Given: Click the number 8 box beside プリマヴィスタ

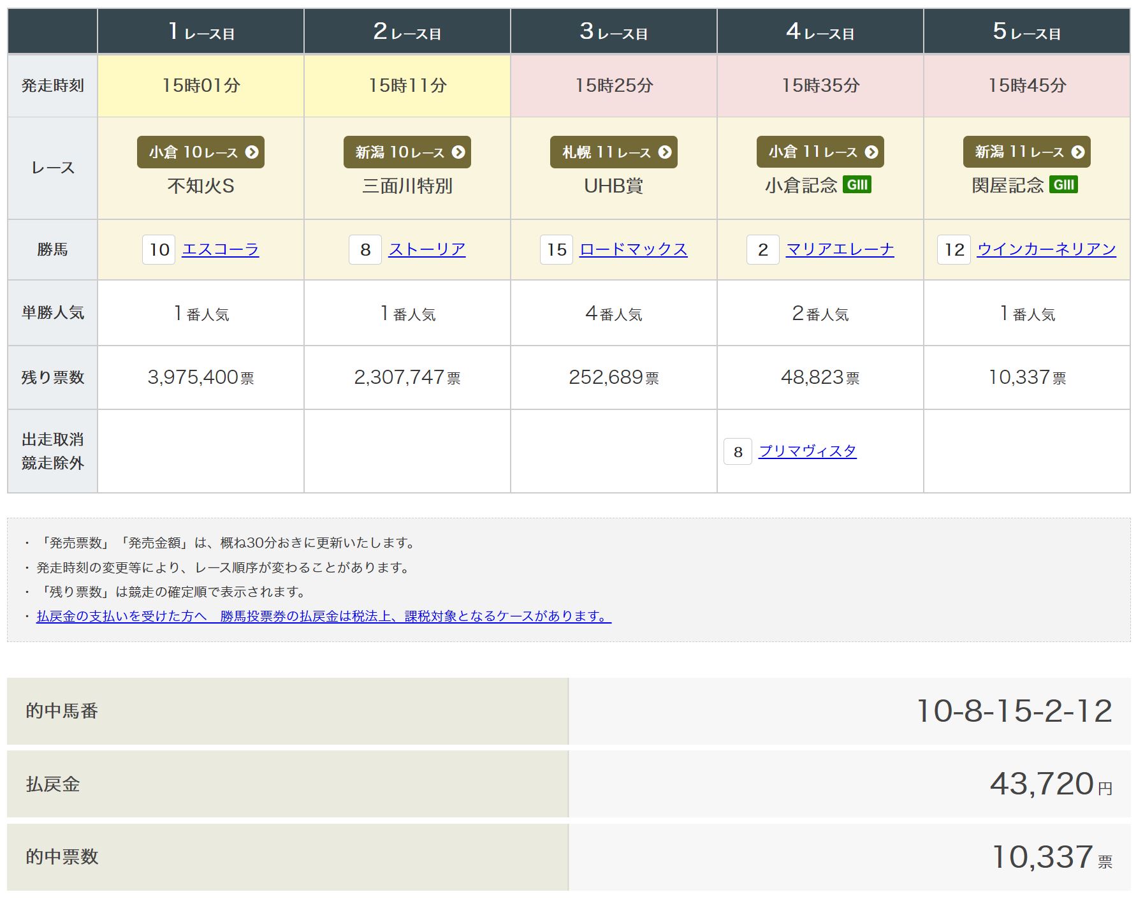Looking at the screenshot, I should pyautogui.click(x=738, y=452).
